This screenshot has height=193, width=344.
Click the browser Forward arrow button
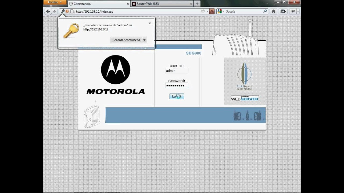pyautogui.click(x=54, y=11)
